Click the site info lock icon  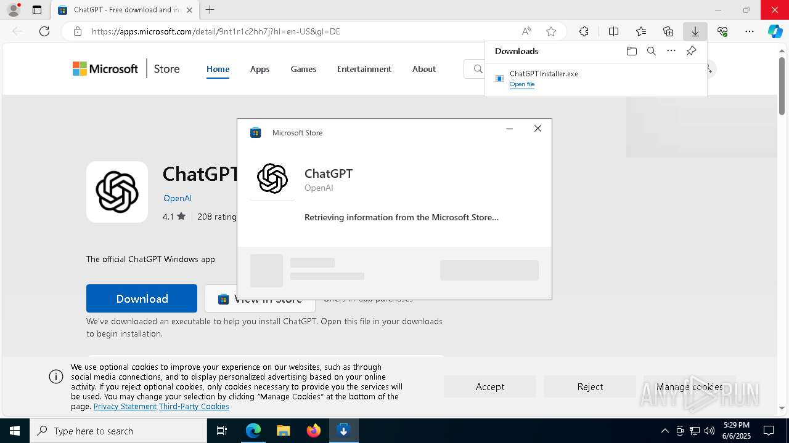pyautogui.click(x=78, y=31)
